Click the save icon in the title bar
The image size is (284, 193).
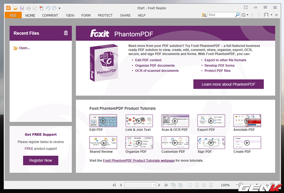point(22,8)
